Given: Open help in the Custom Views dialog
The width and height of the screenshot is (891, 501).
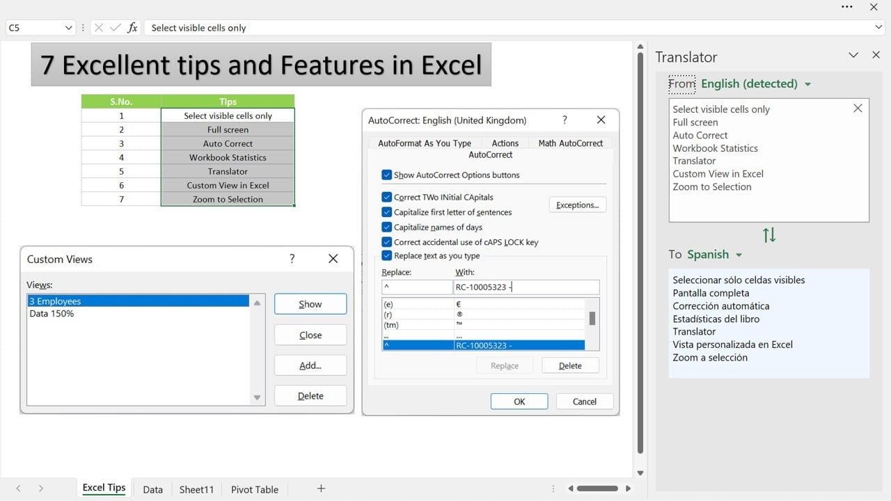Looking at the screenshot, I should (292, 258).
